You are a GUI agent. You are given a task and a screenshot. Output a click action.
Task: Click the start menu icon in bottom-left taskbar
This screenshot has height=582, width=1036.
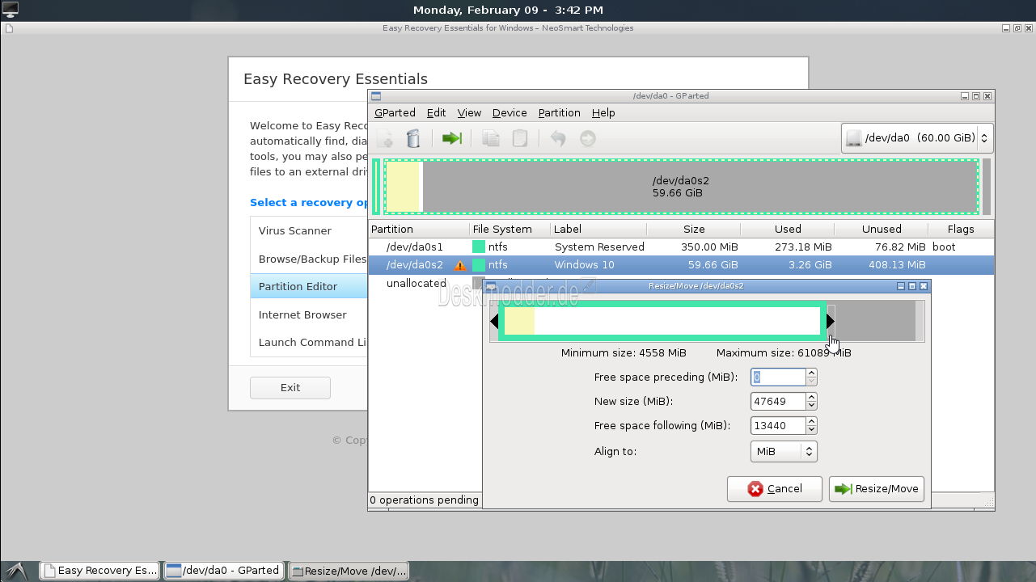pyautogui.click(x=18, y=570)
